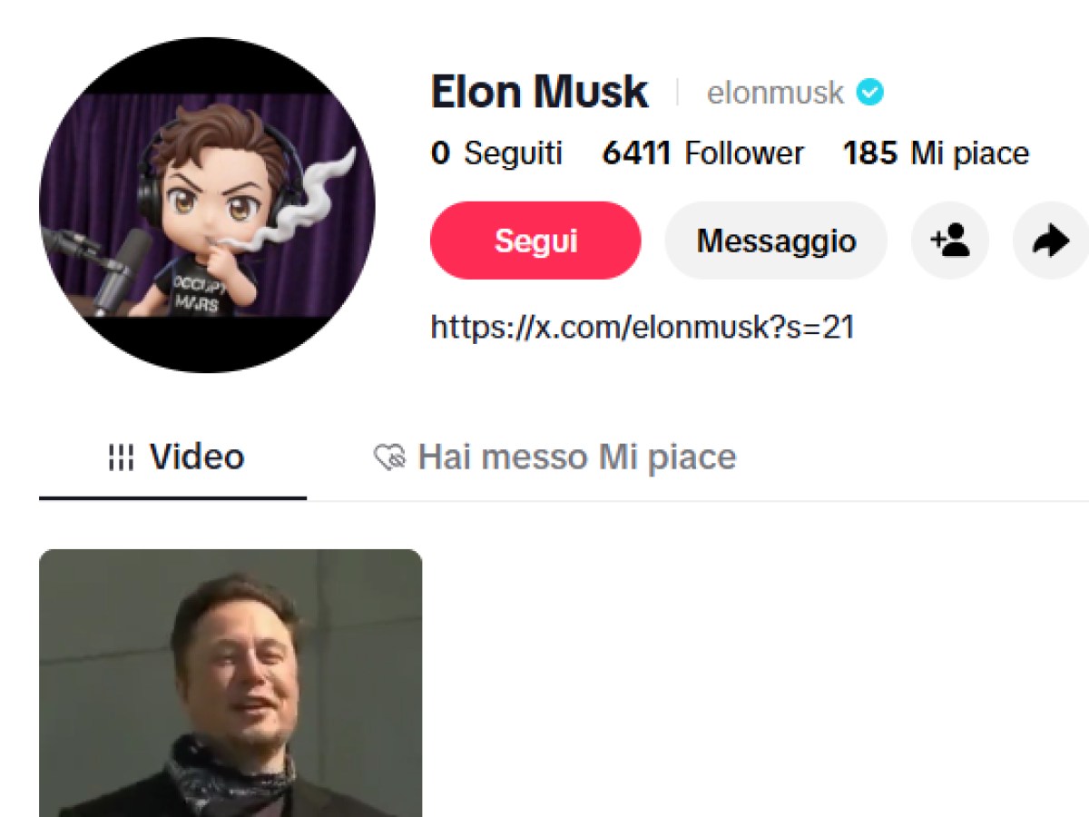Click the suggested accounts icon next to Messaggio
This screenshot has width=1089, height=817.
pyautogui.click(x=949, y=240)
